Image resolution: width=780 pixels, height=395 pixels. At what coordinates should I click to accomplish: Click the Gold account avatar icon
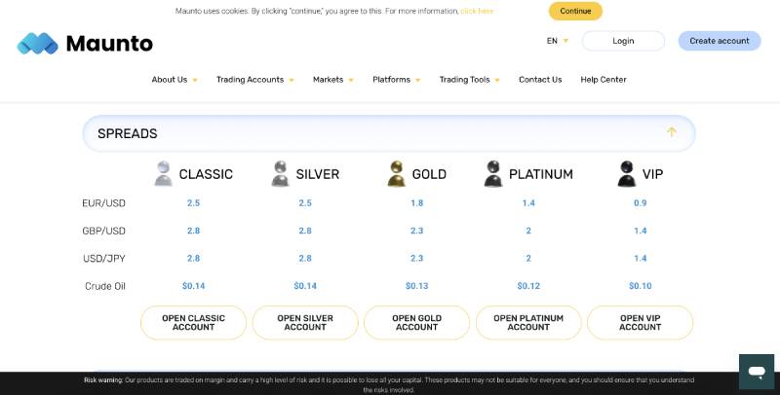(397, 174)
